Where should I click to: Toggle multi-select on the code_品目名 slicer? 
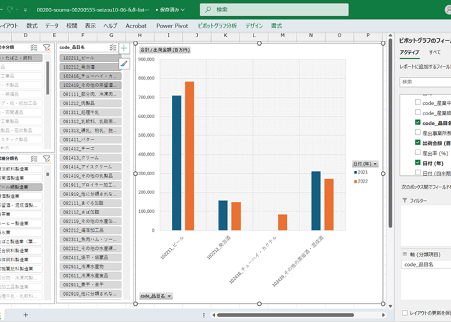tap(113, 47)
